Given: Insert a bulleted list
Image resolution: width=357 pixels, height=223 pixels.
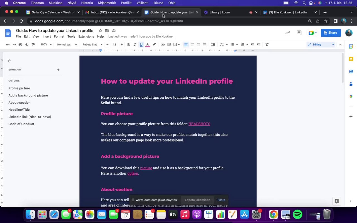Looking at the screenshot, I should (x=232, y=45).
